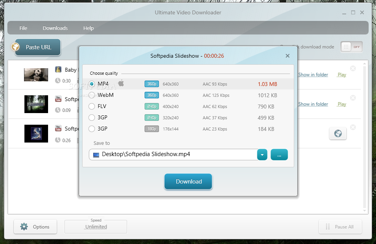This screenshot has width=376, height=244.
Task: Select the WebM format radio button
Action: coord(92,95)
